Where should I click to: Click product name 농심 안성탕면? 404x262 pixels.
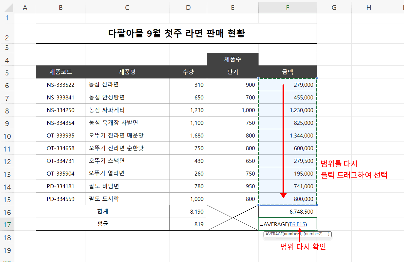(x=127, y=97)
